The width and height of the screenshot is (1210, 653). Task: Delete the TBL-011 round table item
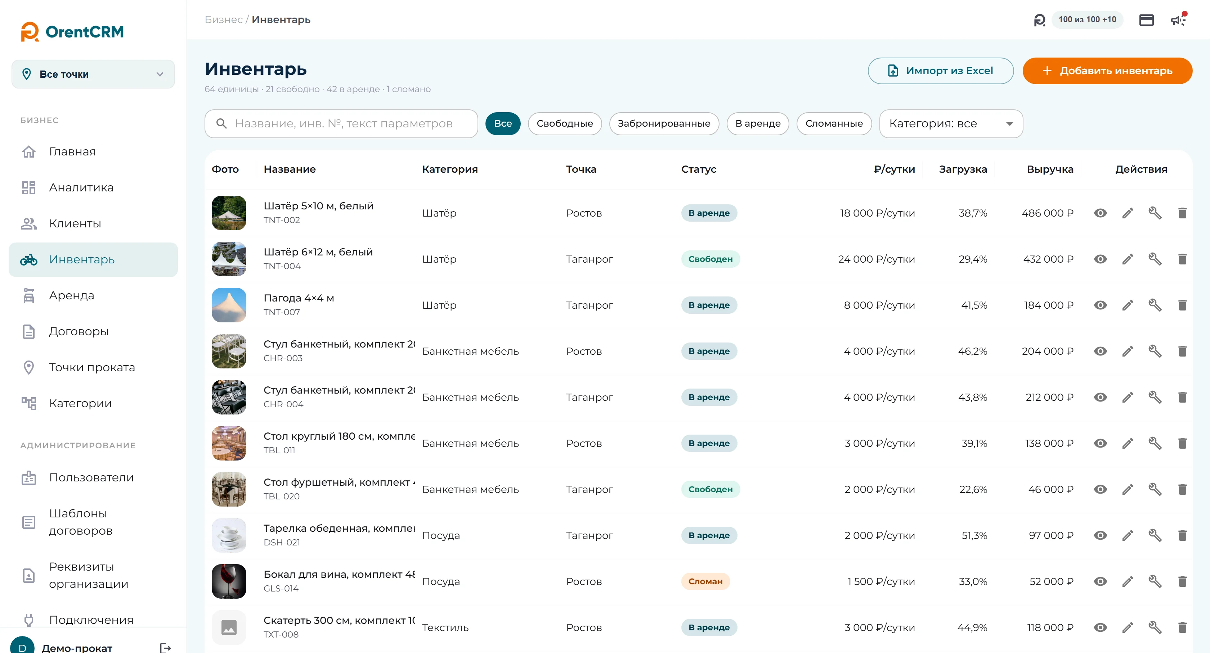pyautogui.click(x=1182, y=443)
